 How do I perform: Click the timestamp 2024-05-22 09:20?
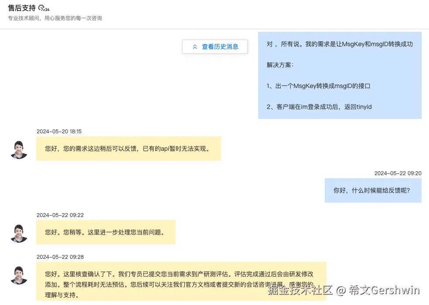pos(398,173)
